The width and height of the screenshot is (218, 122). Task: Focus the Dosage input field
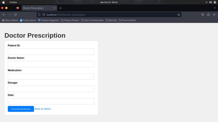pos(51,89)
